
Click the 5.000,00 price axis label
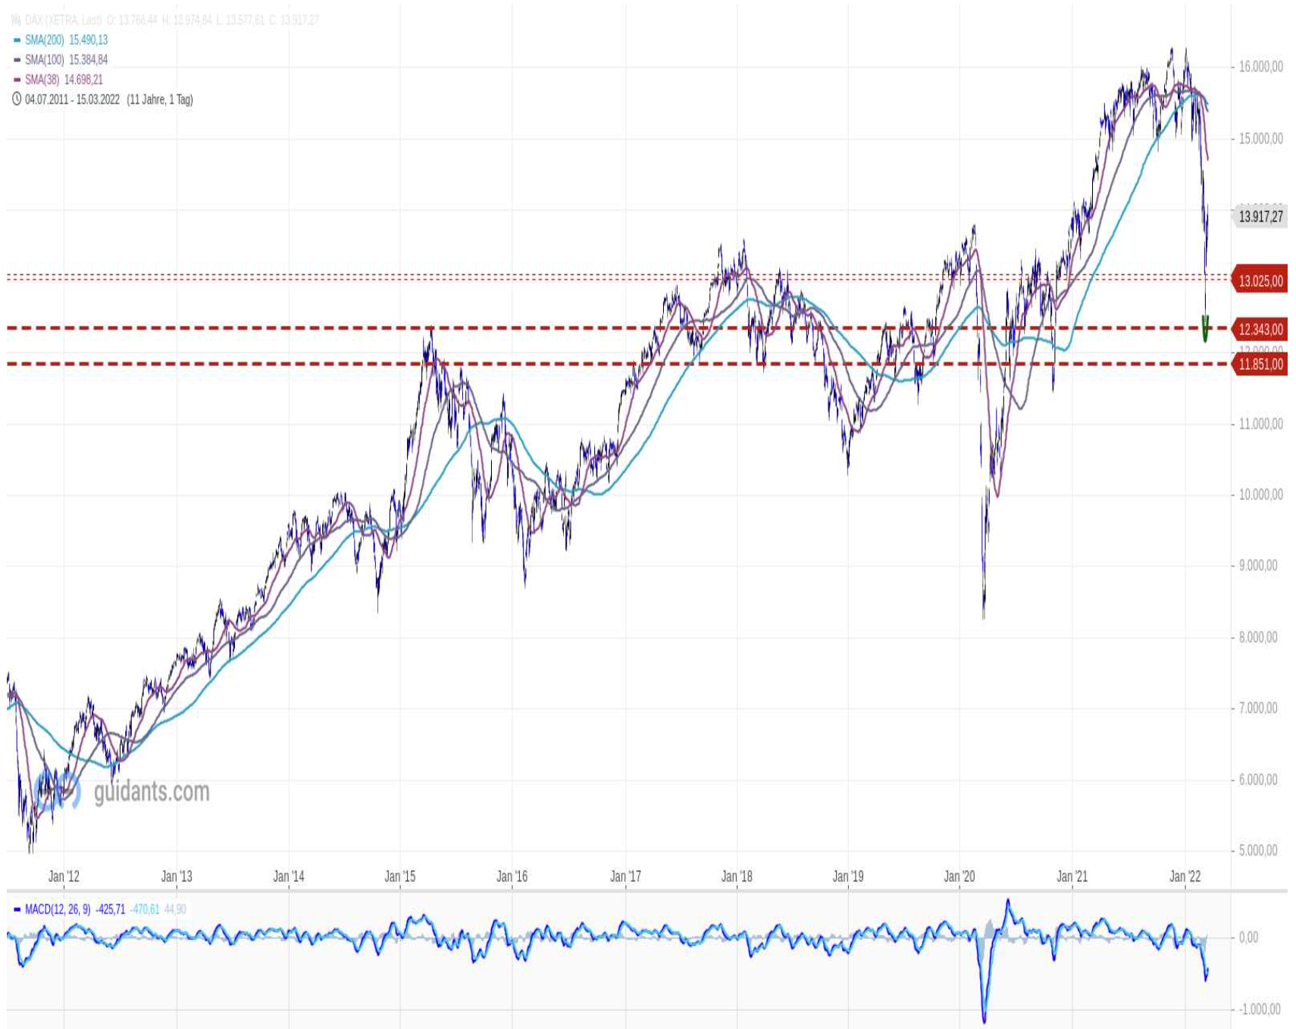(1258, 850)
